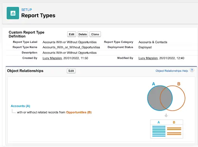Click the tree connector line under Accounts
The width and height of the screenshot is (198, 147).
pyautogui.click(x=14, y=111)
